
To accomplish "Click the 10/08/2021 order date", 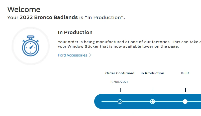I will point(119,82).
